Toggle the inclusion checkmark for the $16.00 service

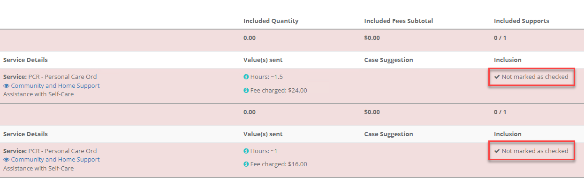(x=497, y=151)
